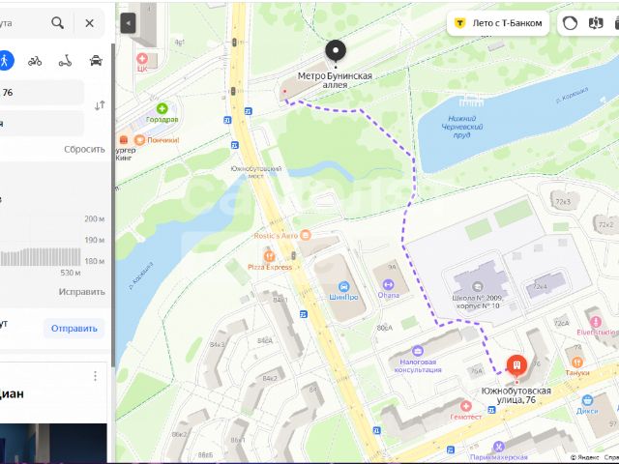Click the Циан advertisement image
Image resolution: width=619 pixels, height=464 pixels.
53,444
